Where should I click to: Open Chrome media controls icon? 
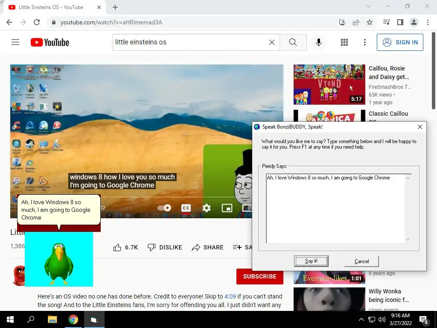tap(386, 22)
